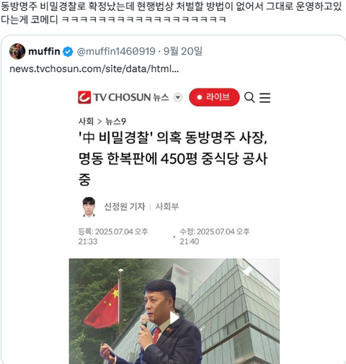The width and height of the screenshot is (346, 364).
Task: Expand the TV CHOSUN 뉴스 dropdown arrow
Action: (x=178, y=97)
